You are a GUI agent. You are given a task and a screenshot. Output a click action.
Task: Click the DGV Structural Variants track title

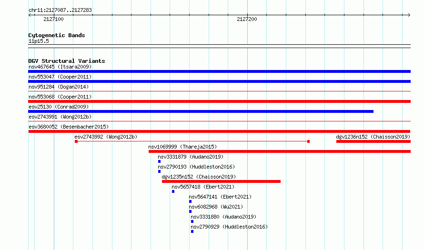pyautogui.click(x=67, y=61)
